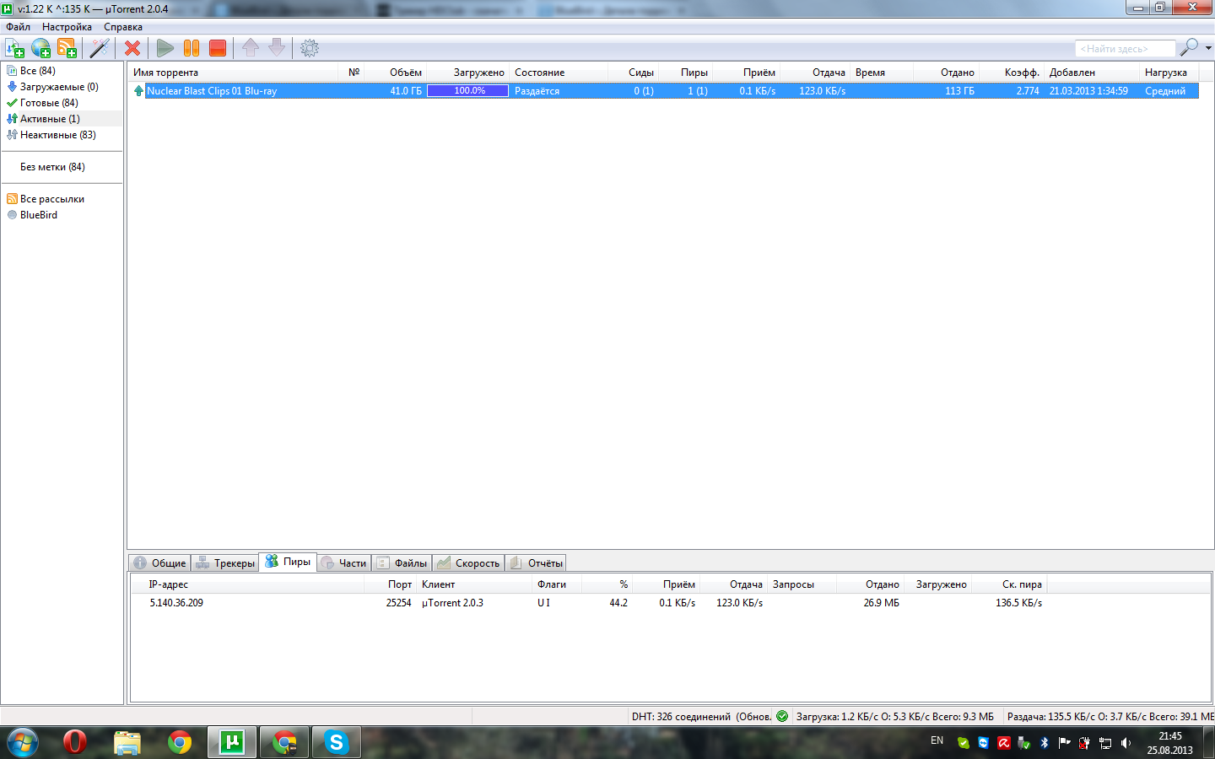The image size is (1215, 759).
Task: Click the seeding arrow icon of Nuclear Blast torrent
Action: point(138,91)
